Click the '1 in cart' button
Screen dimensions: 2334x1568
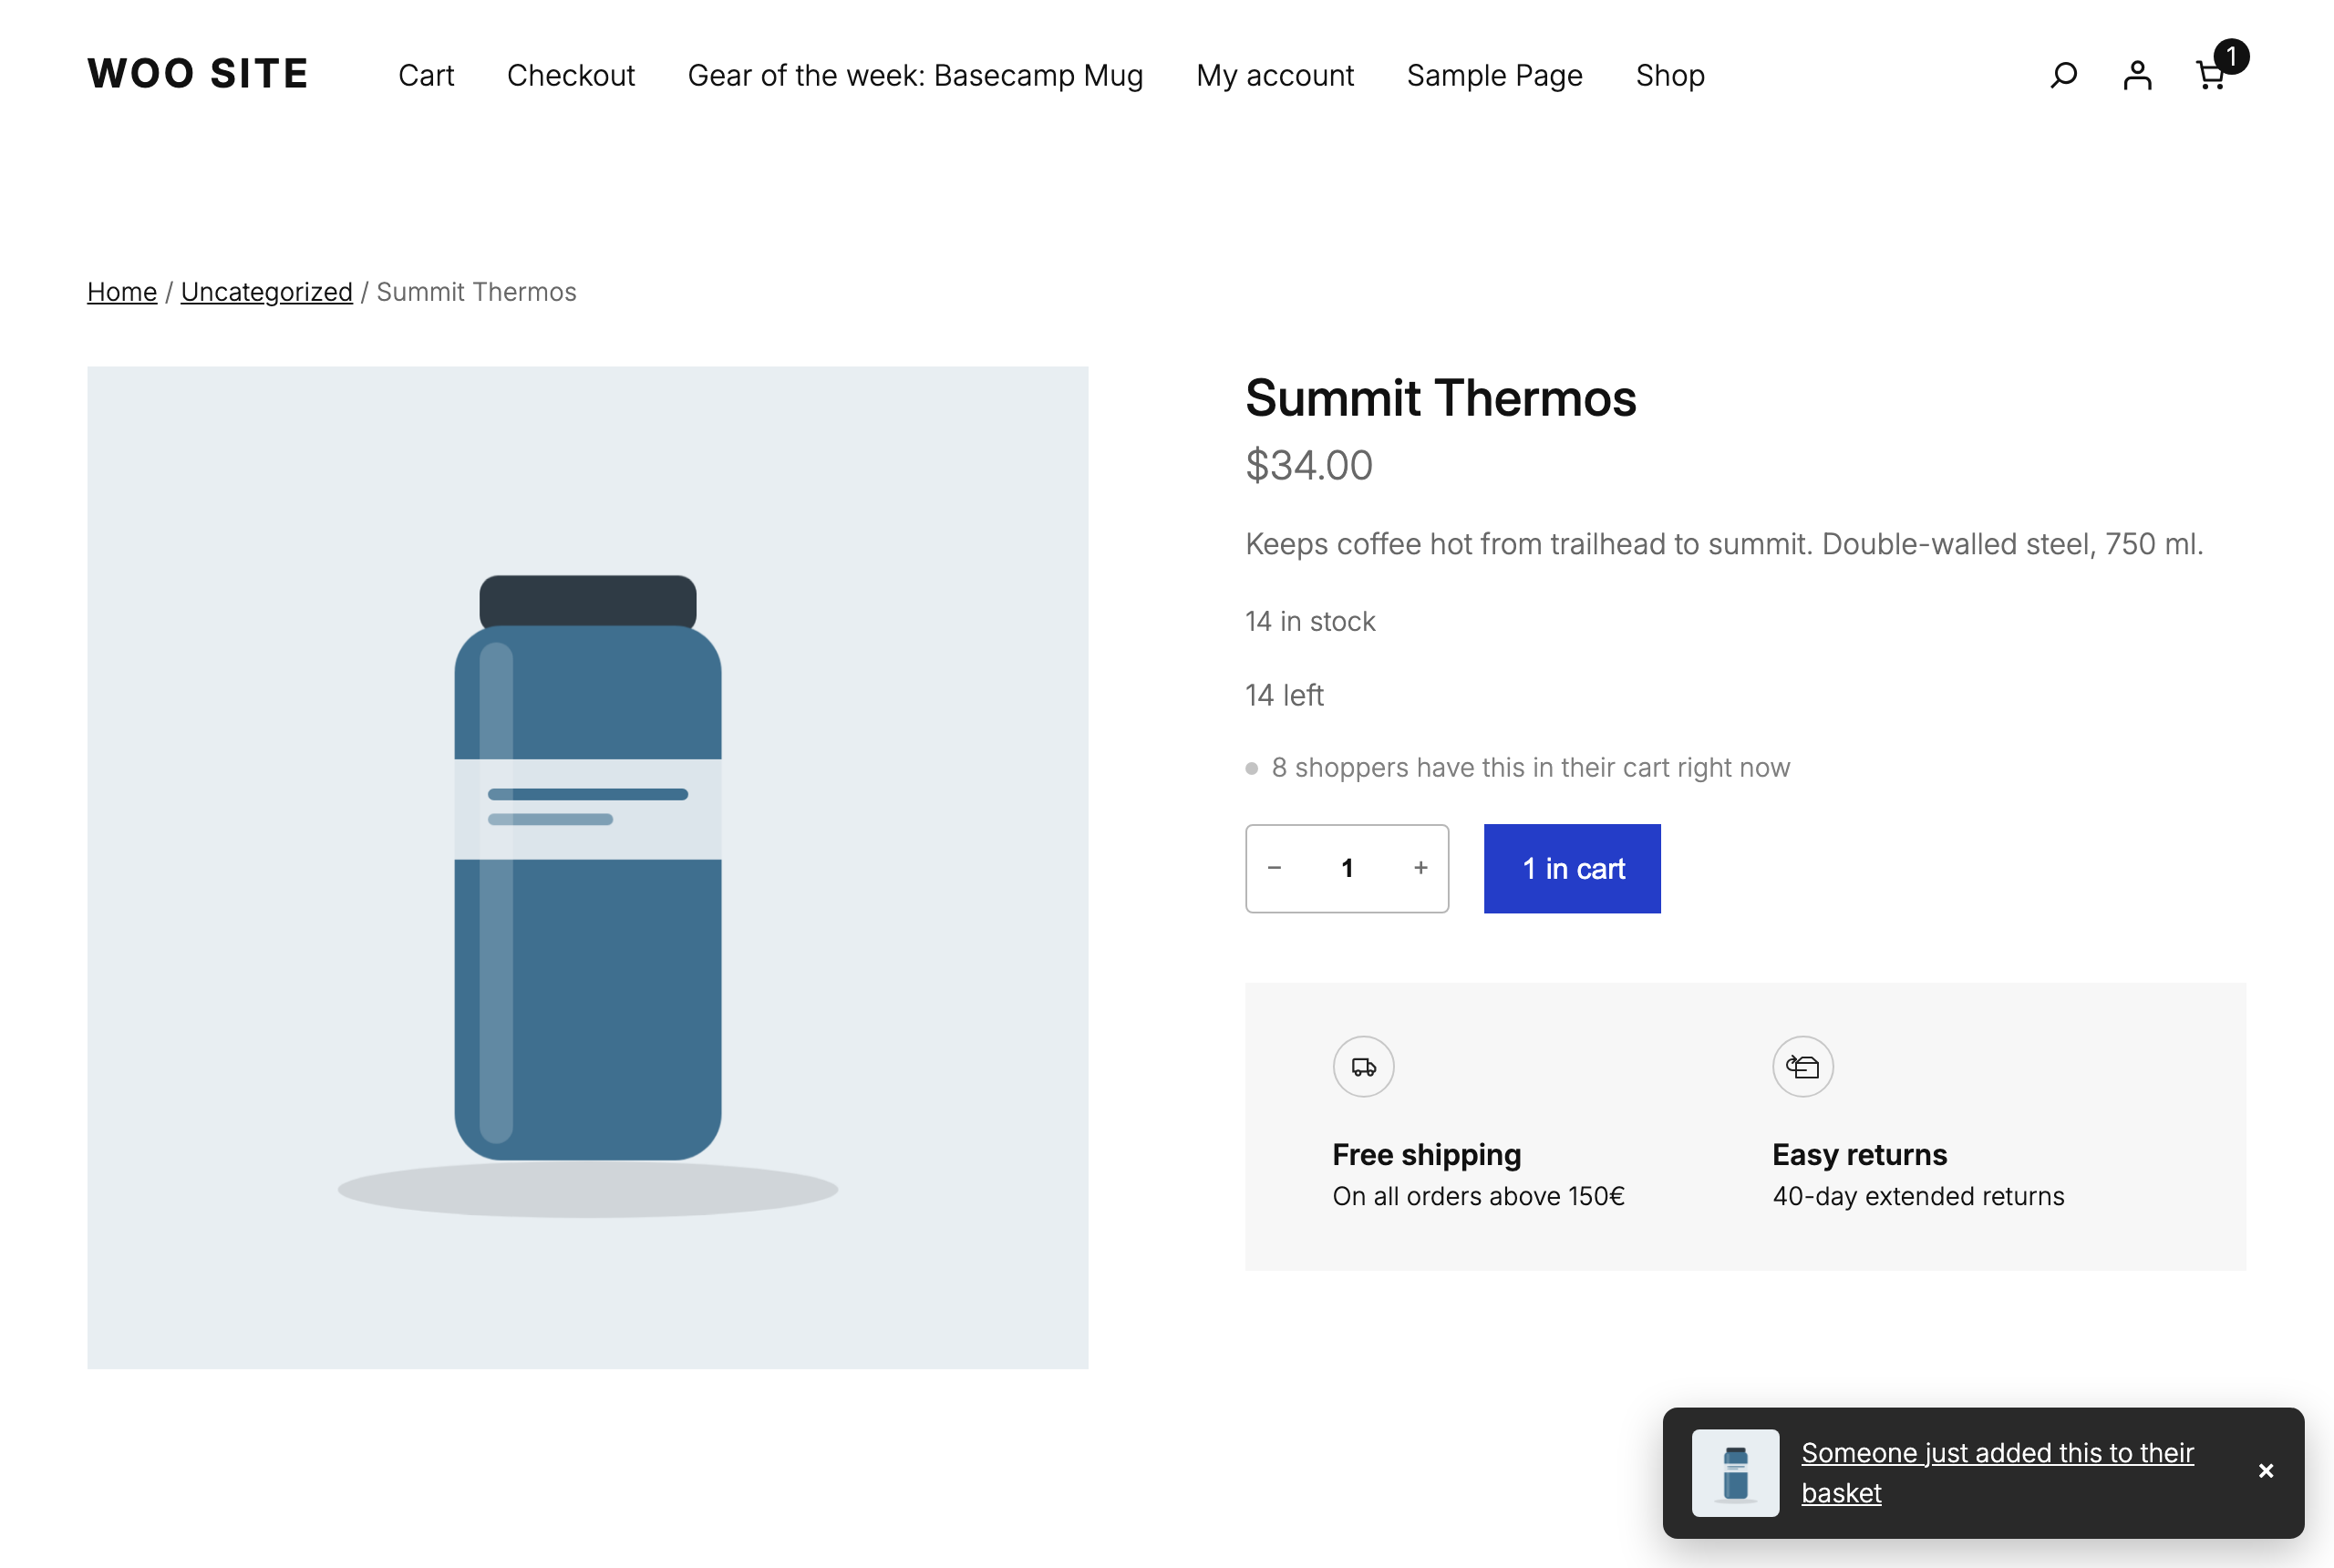pos(1572,868)
